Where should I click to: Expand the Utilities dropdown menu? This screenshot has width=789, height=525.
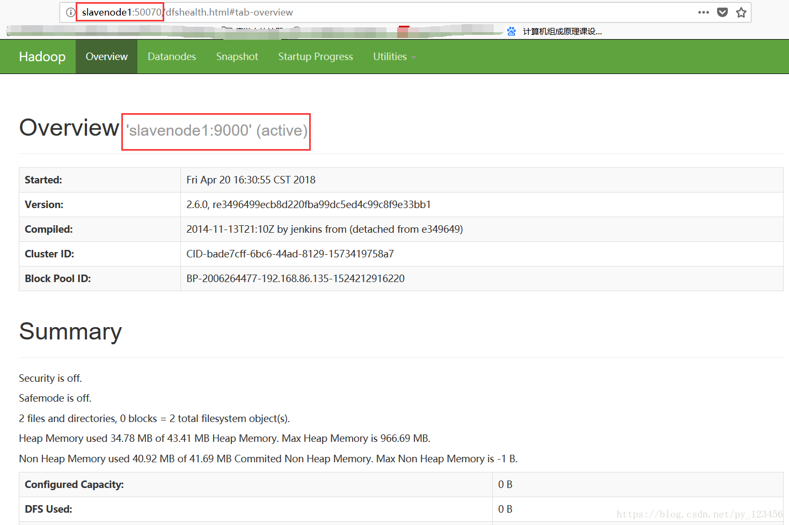coord(394,56)
